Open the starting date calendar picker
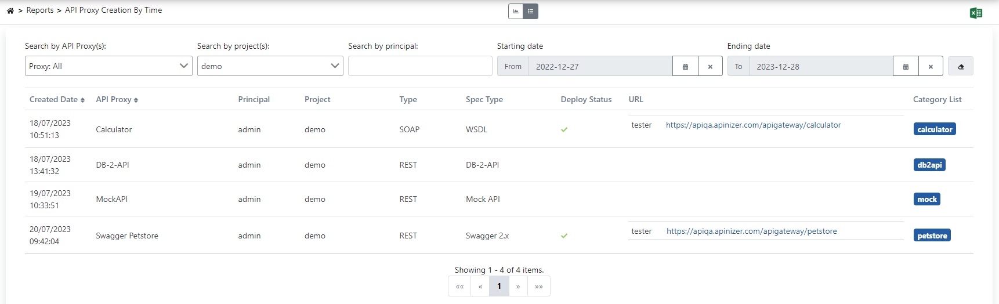Screen dimensions: 999x304 point(685,67)
